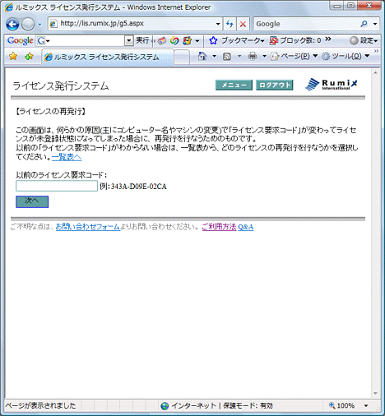Print the page using the printer icon
The height and width of the screenshot is (416, 385).
pos(253,57)
